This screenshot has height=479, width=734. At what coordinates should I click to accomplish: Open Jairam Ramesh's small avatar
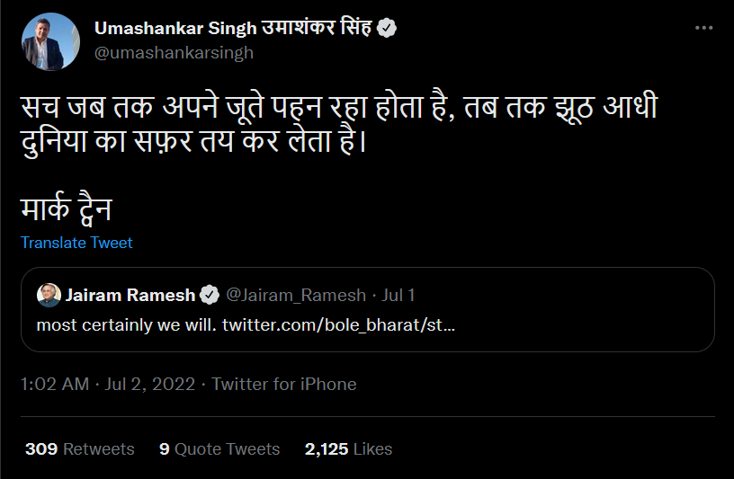pyautogui.click(x=49, y=295)
